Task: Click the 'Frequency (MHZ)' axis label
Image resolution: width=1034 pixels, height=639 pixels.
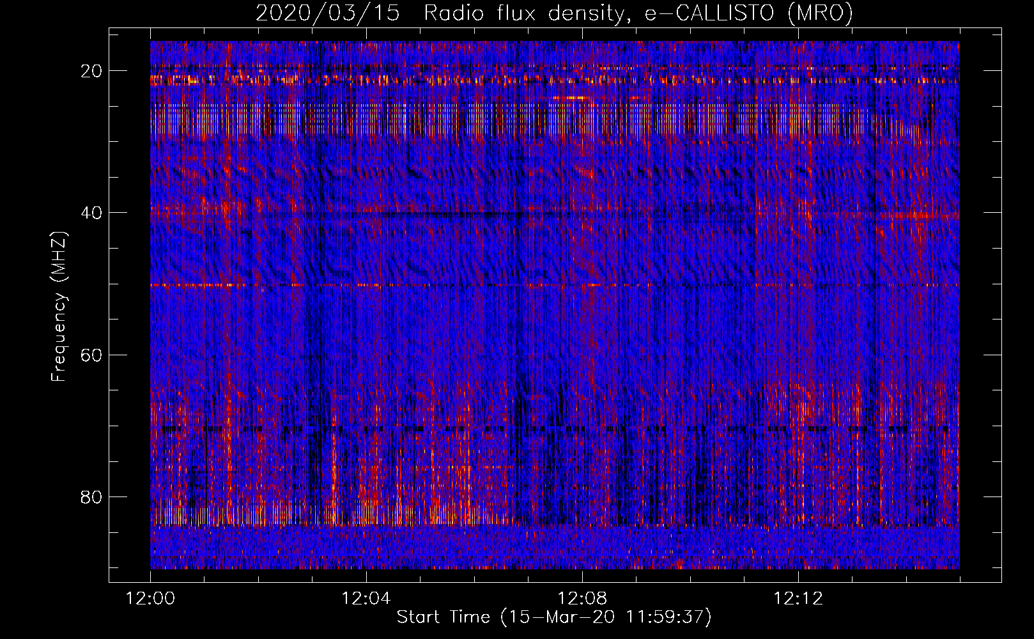Action: [58, 306]
